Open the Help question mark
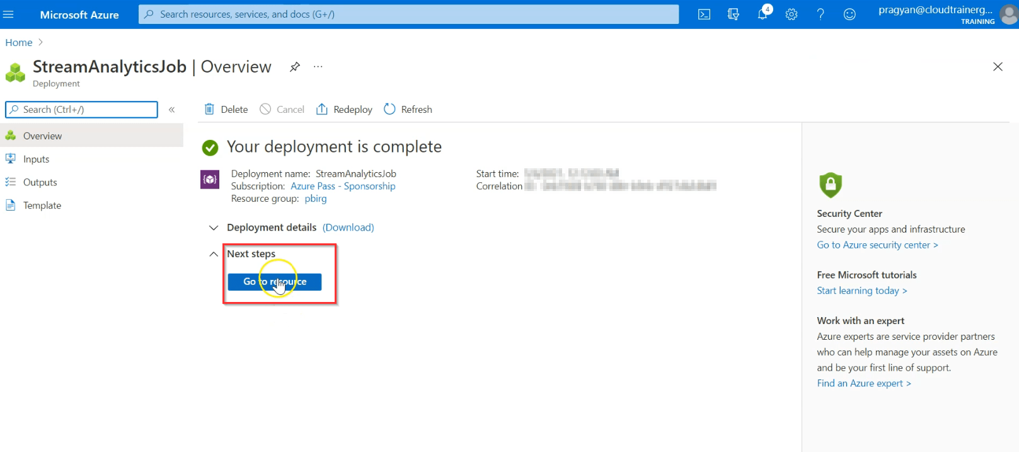Screen dimensions: 1019x452 (820, 14)
